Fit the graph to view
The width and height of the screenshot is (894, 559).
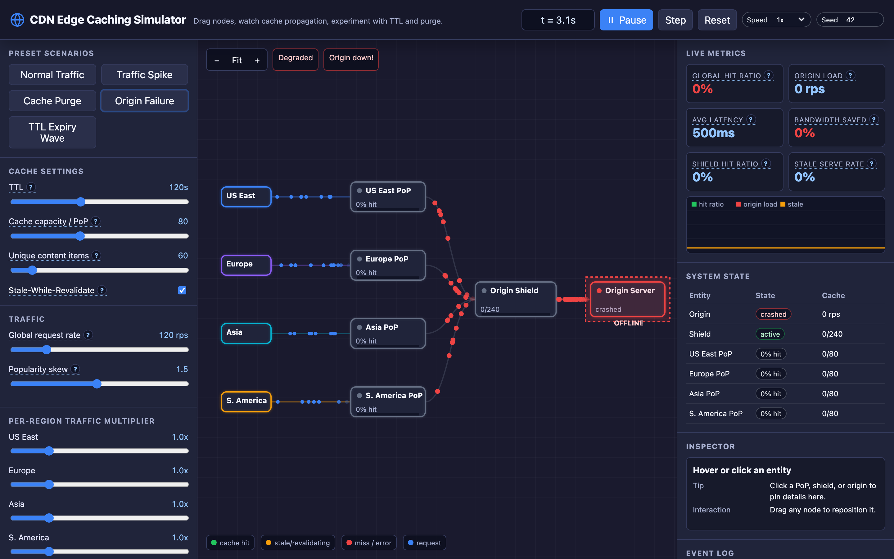click(237, 60)
